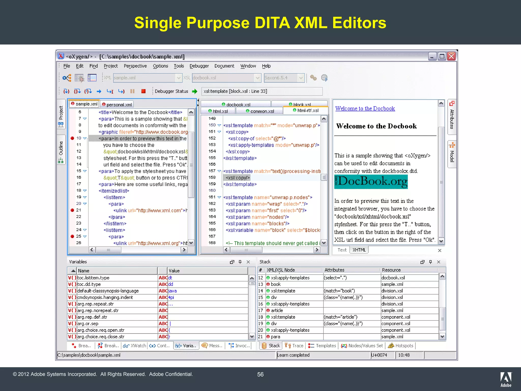Open the XML source file dropdown

[x=179, y=78]
